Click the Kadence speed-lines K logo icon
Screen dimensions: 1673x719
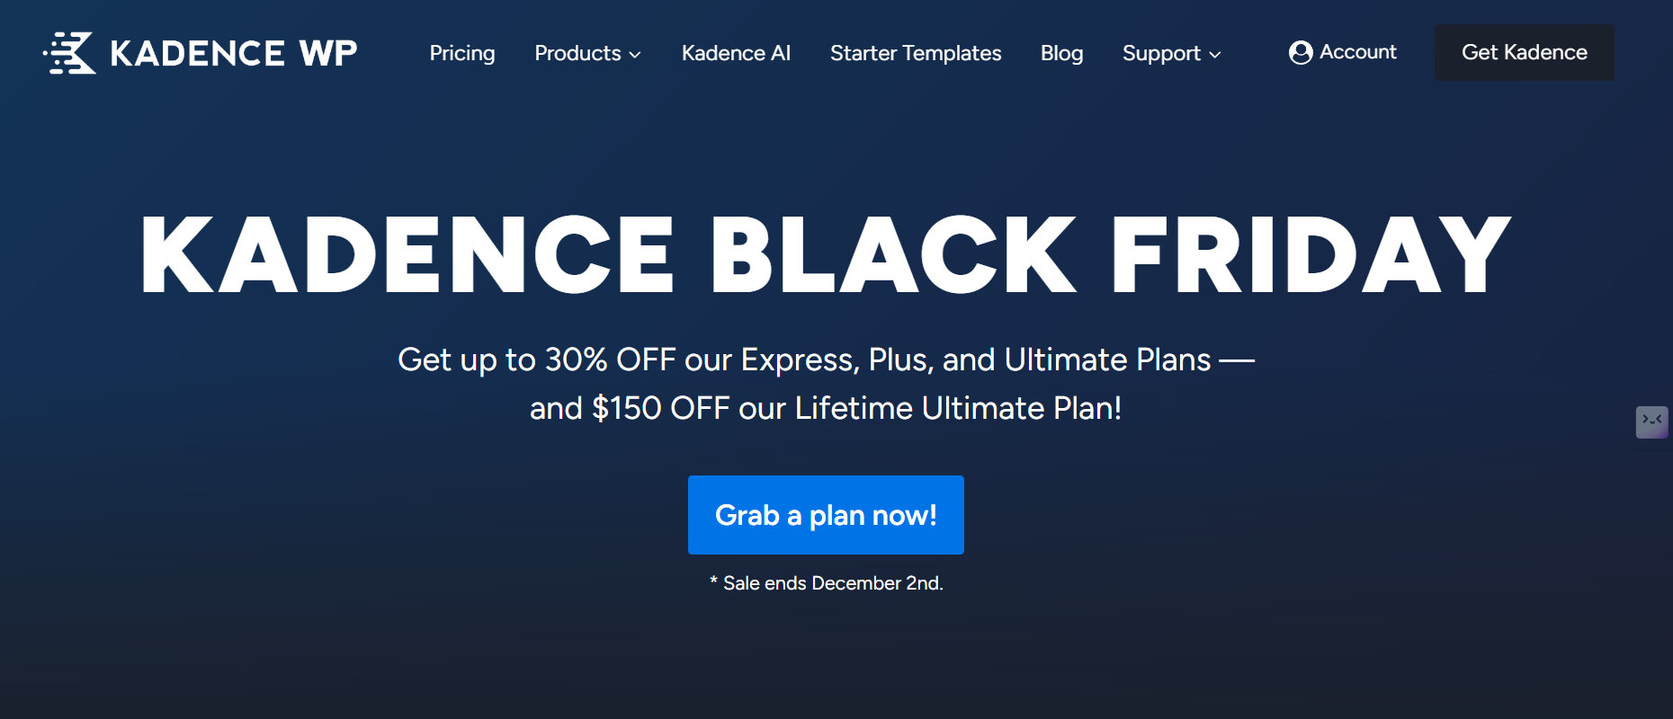(70, 53)
